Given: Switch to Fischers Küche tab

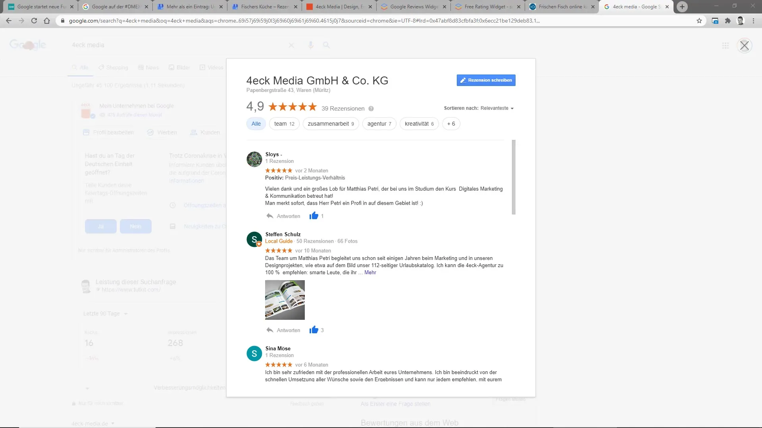Looking at the screenshot, I should (264, 7).
